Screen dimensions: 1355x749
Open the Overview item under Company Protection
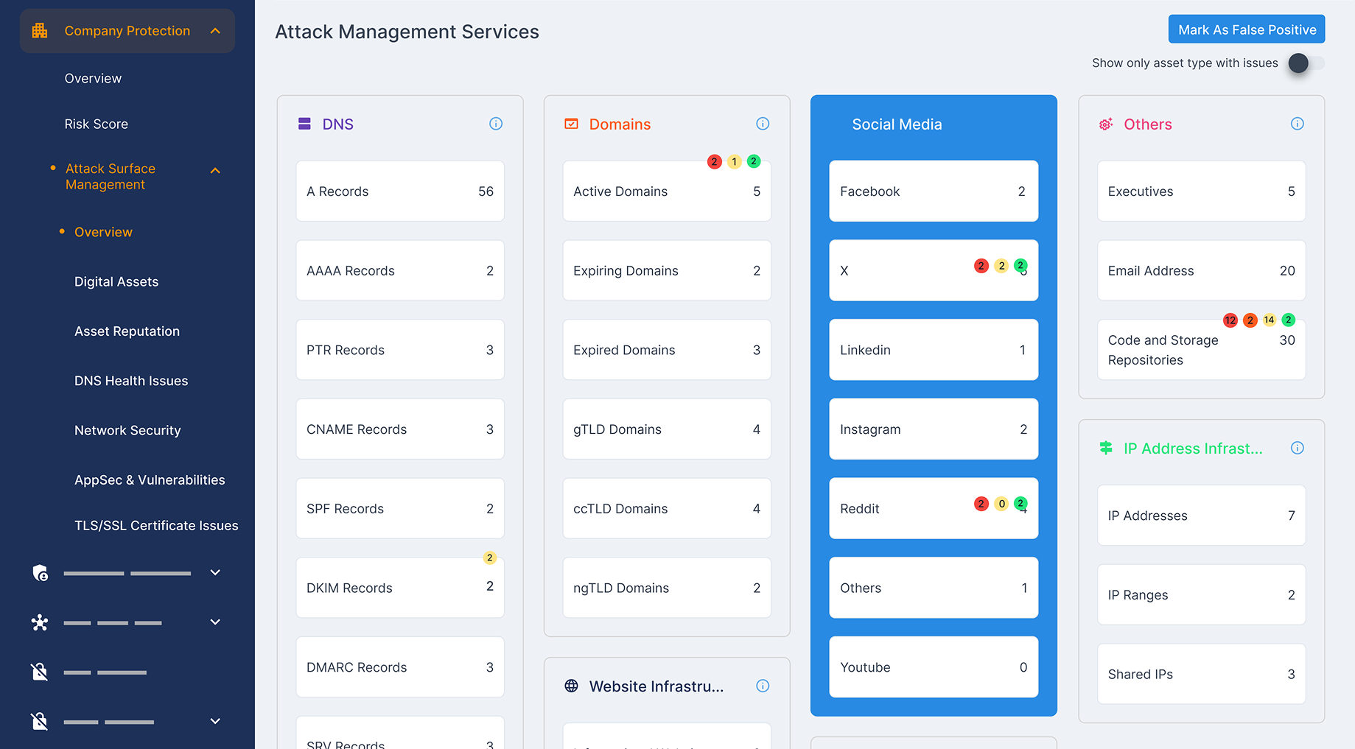tap(93, 78)
